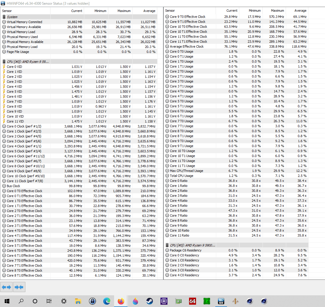Click the lightning icon beside Core 11 VID

click(x=4, y=121)
